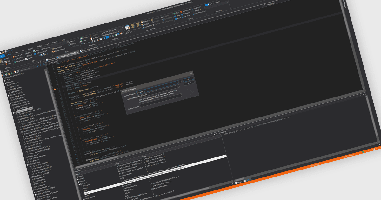
Task: Click Run to Cursor in the Debug group
Action: 199,13
